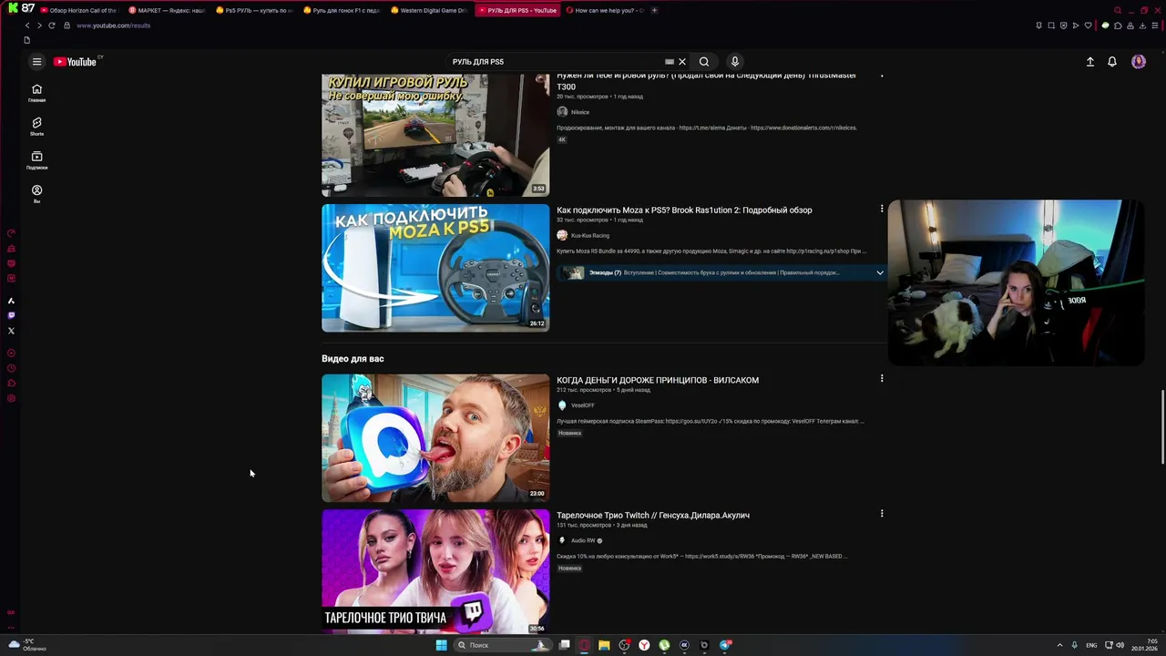Start voice search with the microphone
Screen dimensions: 1166x656
point(735,62)
